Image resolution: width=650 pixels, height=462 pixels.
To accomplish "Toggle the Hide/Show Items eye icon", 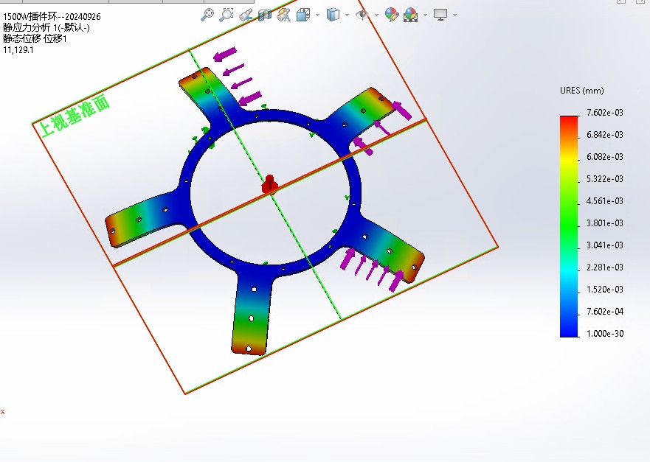I will pos(362,15).
